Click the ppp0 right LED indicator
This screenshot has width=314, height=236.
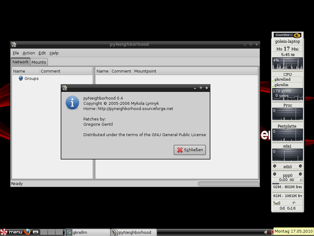pos(300,174)
